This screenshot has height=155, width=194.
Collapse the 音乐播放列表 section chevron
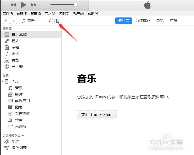tap(23, 136)
